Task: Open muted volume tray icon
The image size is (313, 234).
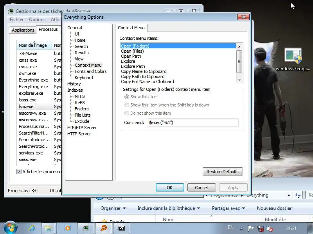Action: point(270,229)
